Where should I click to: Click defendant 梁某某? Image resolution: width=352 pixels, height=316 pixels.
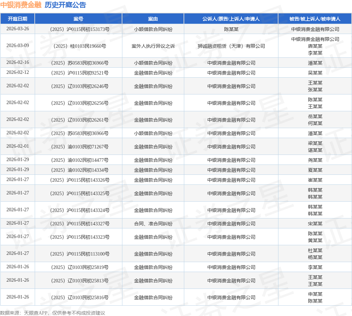[x=315, y=143]
